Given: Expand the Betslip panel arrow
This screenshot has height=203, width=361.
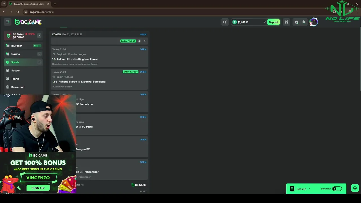Looking at the screenshot, I should [x=309, y=189].
